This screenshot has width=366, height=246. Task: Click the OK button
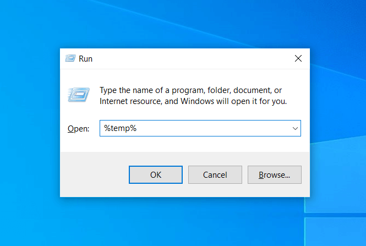[x=156, y=174]
